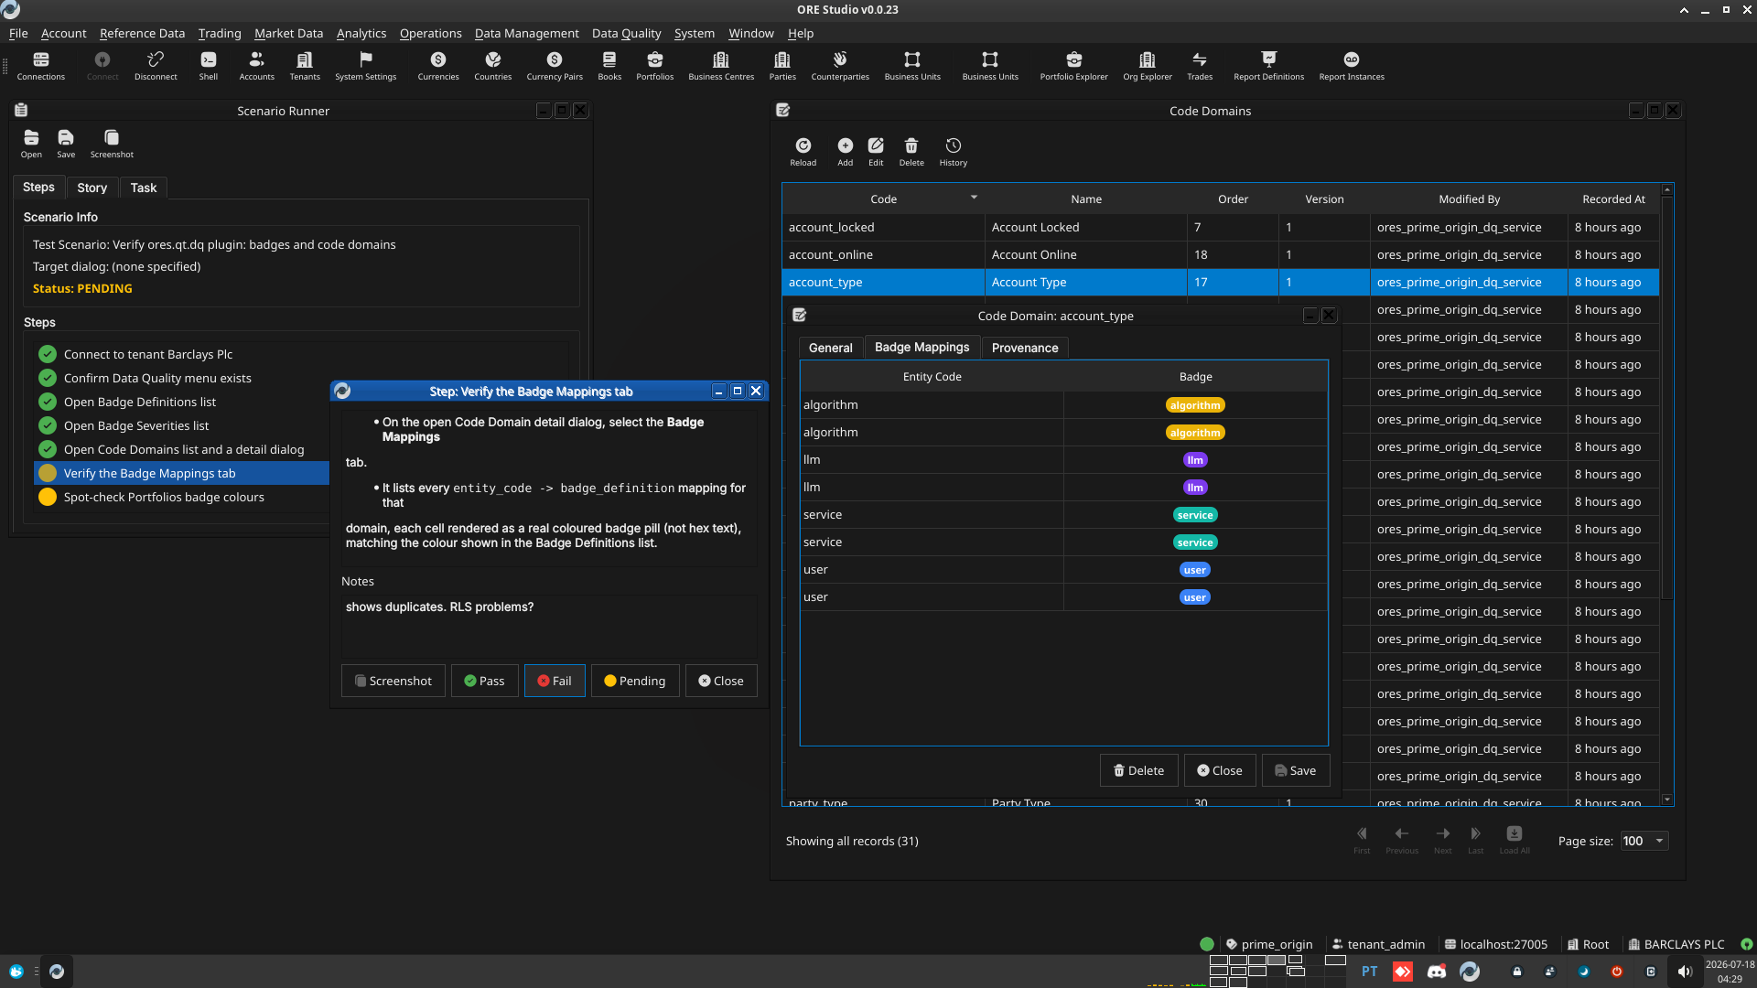1757x988 pixels.
Task: Open Accounts from the toolbar
Action: (256, 66)
